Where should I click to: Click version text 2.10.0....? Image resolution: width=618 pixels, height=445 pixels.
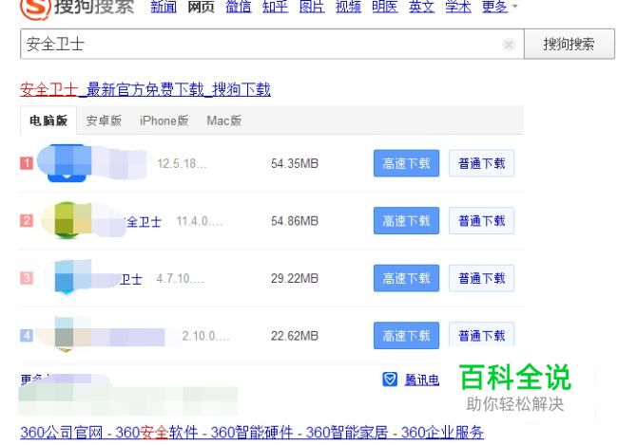(205, 336)
